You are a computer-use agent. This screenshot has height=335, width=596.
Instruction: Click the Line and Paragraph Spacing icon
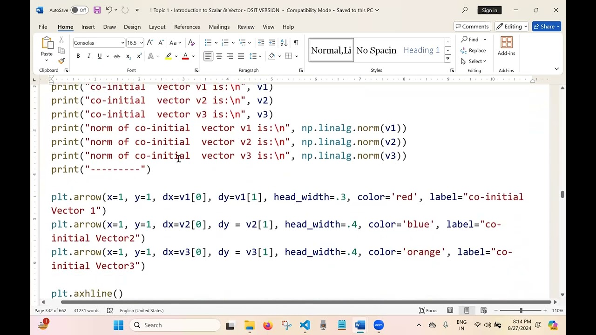coord(253,56)
